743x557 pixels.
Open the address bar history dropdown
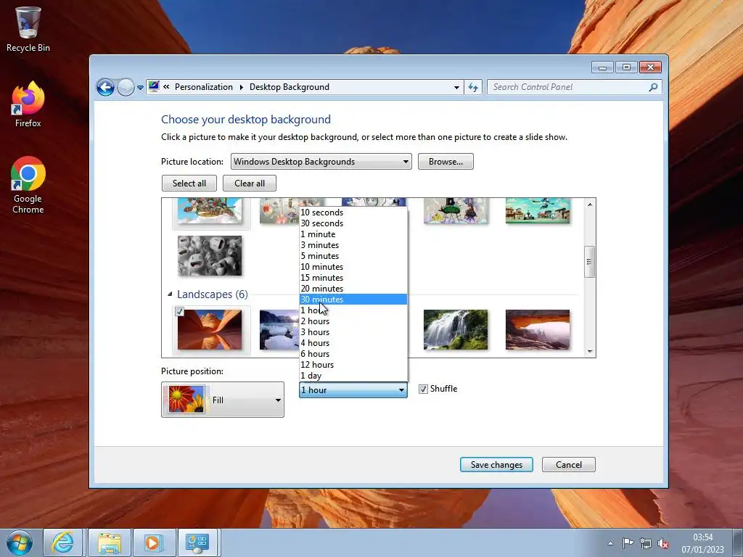(456, 87)
